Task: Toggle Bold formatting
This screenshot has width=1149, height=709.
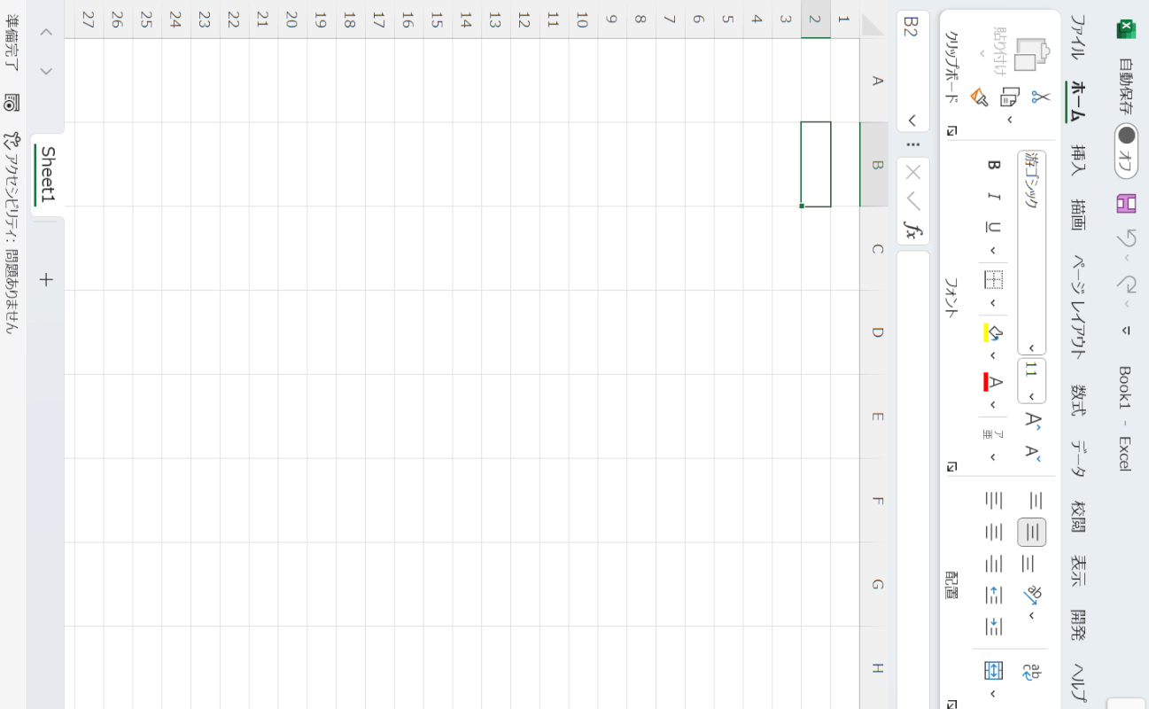Action: (x=993, y=165)
